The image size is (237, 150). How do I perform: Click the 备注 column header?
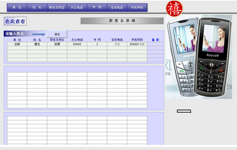155,40
